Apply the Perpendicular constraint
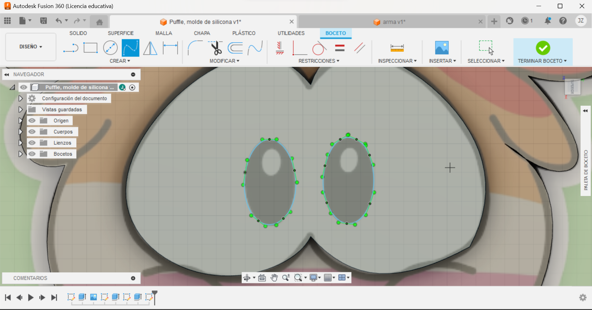 299,48
